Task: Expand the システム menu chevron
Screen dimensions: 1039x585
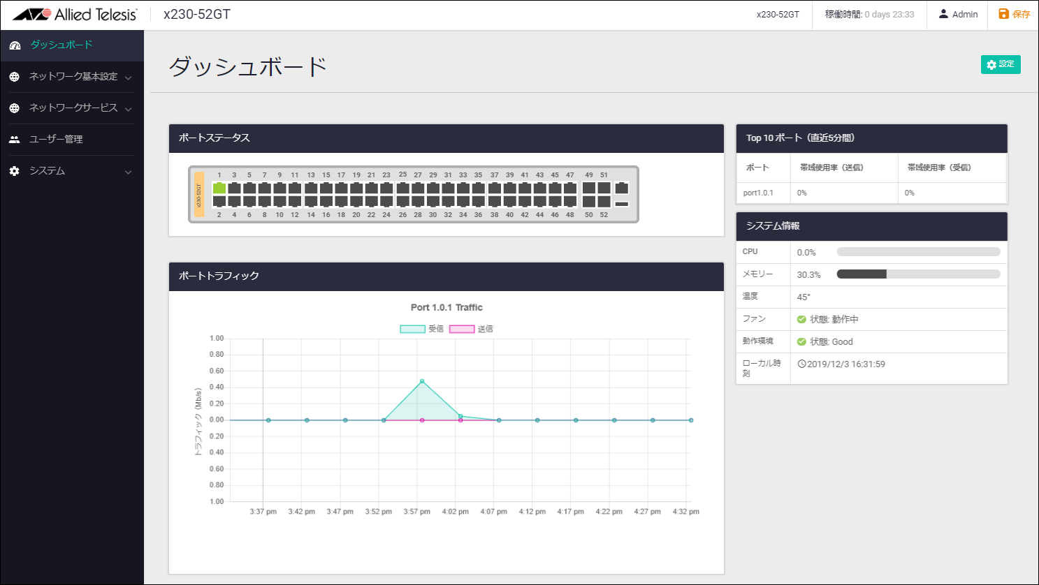Action: 128,172
